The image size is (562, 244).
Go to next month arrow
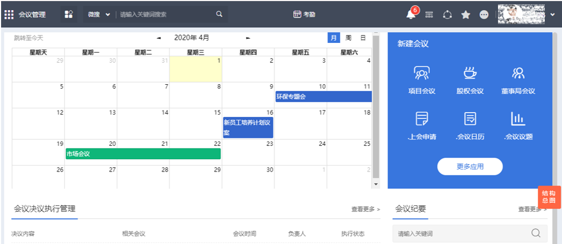(x=248, y=38)
